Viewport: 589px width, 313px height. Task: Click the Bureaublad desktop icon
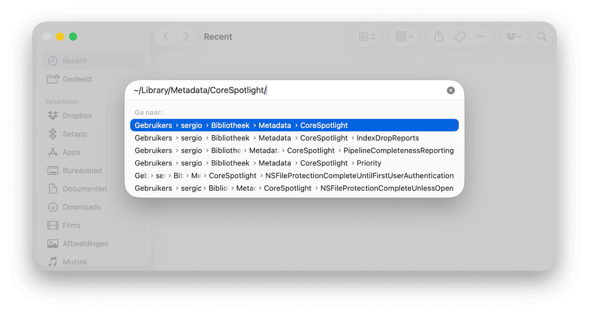click(x=53, y=171)
